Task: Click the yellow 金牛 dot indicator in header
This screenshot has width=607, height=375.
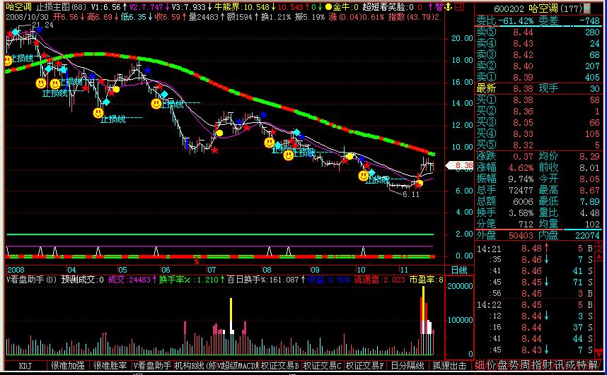Action: pos(328,7)
